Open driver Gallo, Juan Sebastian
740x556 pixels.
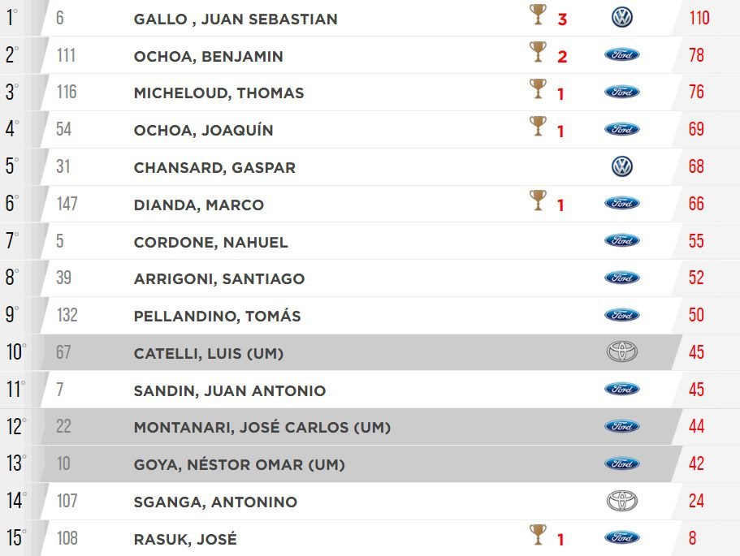[236, 19]
